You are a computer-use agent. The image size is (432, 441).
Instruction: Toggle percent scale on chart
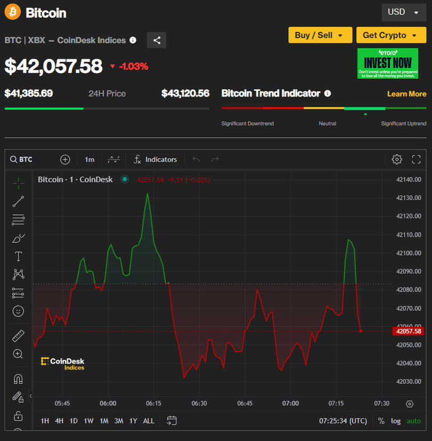(x=381, y=421)
